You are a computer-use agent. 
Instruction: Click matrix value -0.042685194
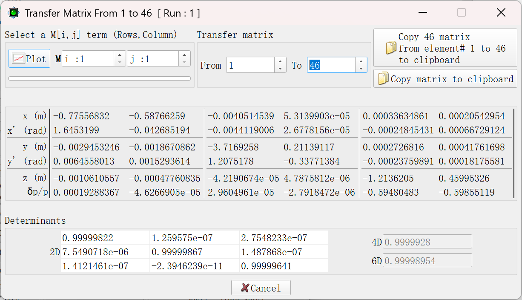click(x=160, y=130)
